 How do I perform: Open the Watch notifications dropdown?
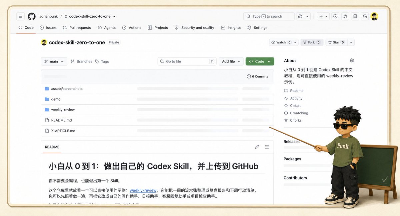pyautogui.click(x=283, y=42)
